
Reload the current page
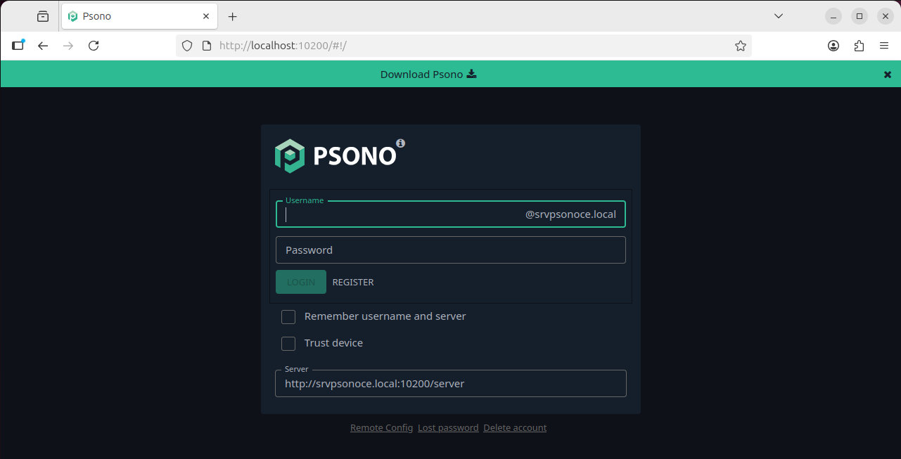[x=94, y=46]
